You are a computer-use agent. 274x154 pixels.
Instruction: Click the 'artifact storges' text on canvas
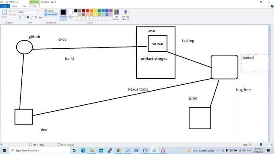(x=154, y=59)
